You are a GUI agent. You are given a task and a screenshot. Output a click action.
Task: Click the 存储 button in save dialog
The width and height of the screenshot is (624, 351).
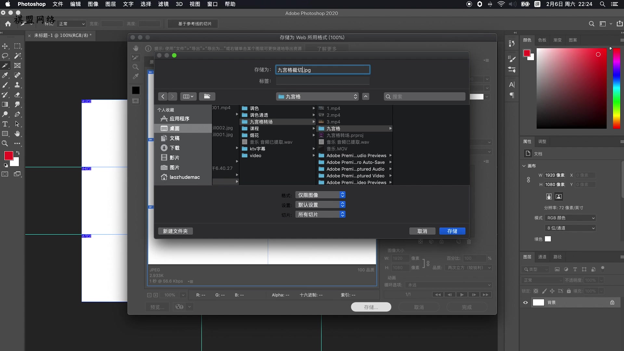[452, 231]
